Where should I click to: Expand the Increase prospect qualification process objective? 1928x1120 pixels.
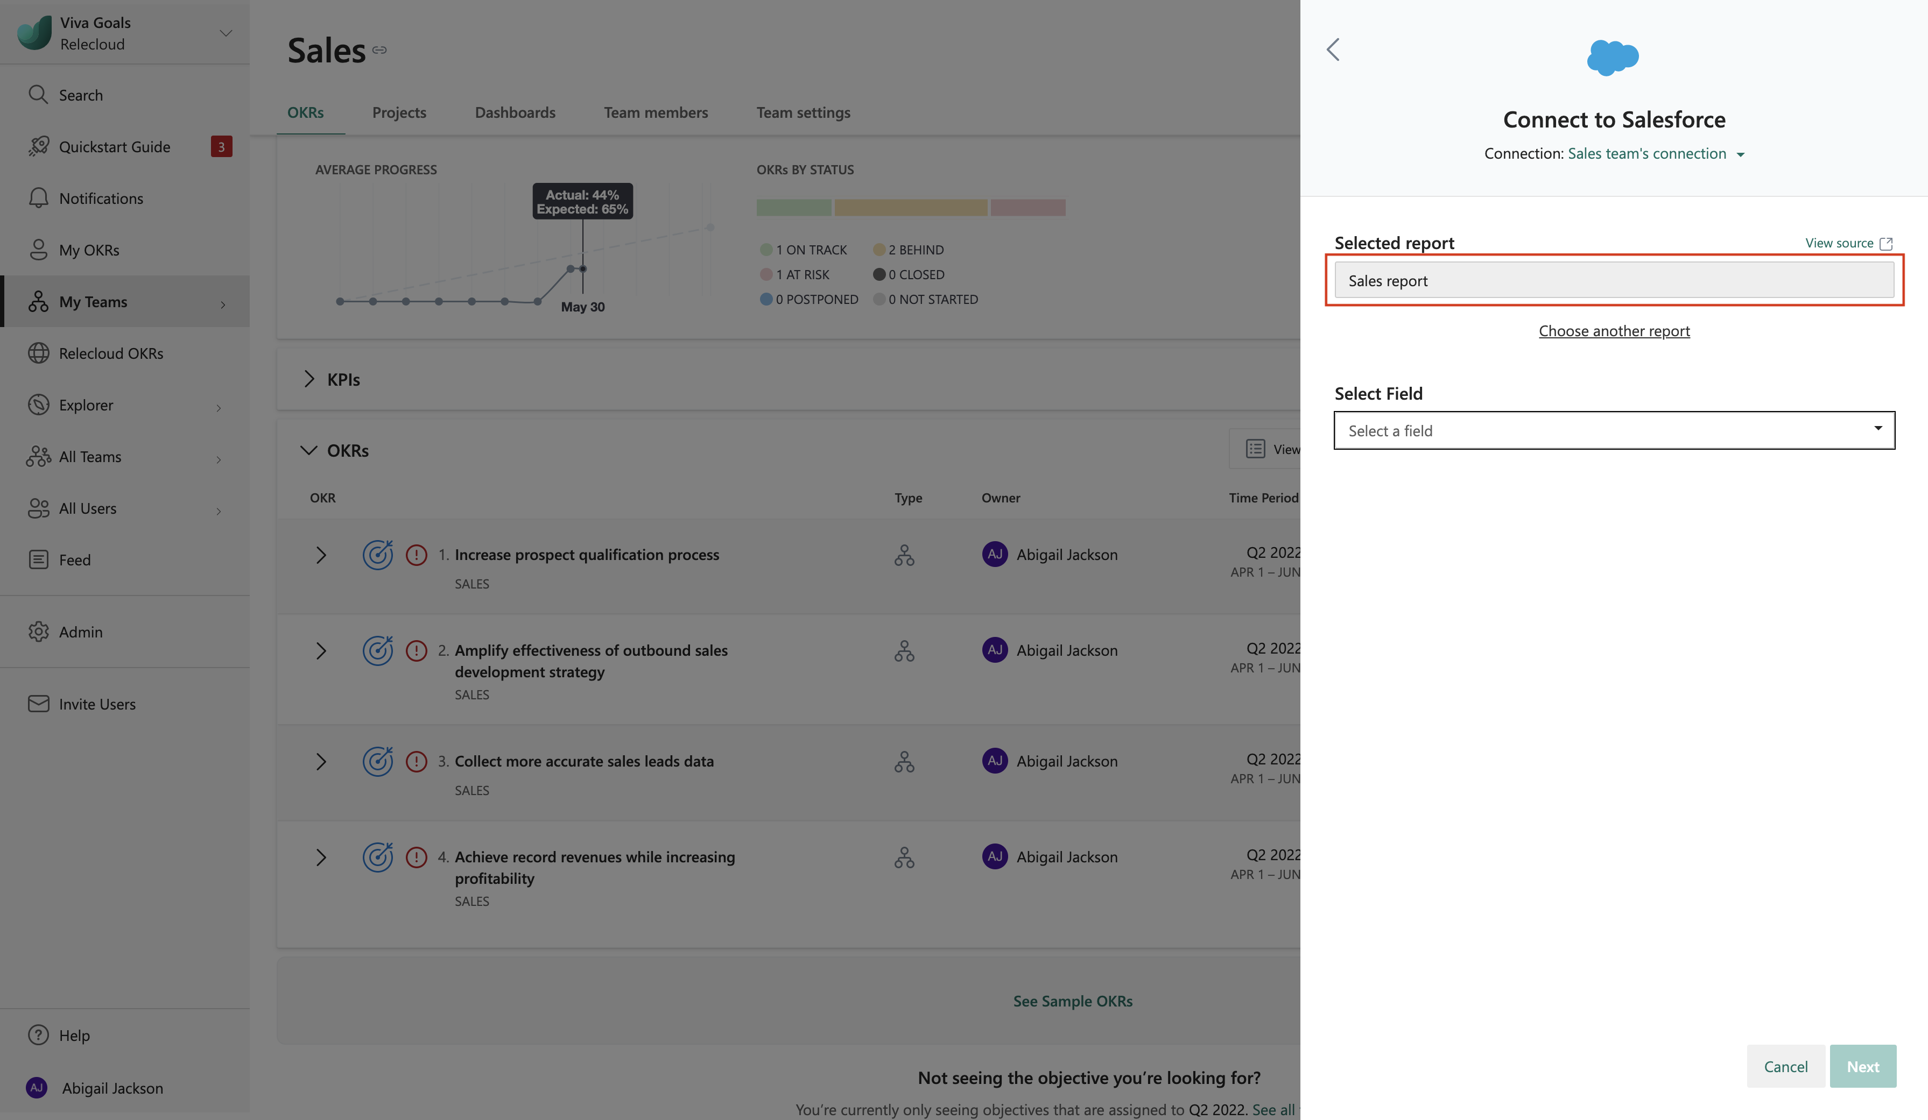(x=321, y=555)
